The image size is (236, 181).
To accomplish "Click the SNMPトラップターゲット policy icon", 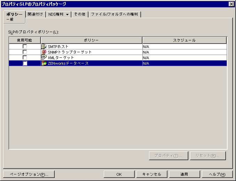I will coord(44,52).
